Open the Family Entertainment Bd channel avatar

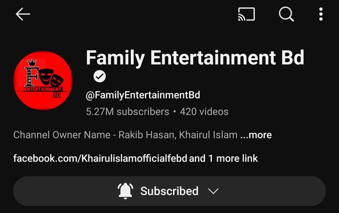43,81
